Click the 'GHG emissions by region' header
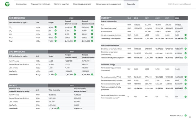This screenshot has width=196, height=122. (x=18, y=56)
